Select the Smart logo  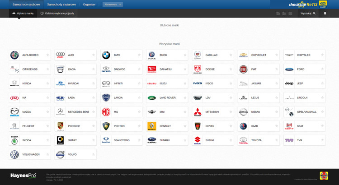point(60,140)
